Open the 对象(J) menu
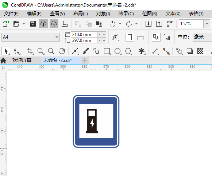 pos(103,14)
